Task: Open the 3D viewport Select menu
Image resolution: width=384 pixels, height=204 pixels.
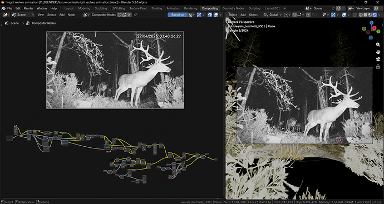Action: click(233, 14)
